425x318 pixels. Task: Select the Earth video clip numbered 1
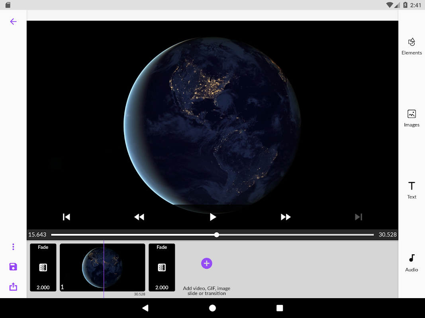(102, 268)
